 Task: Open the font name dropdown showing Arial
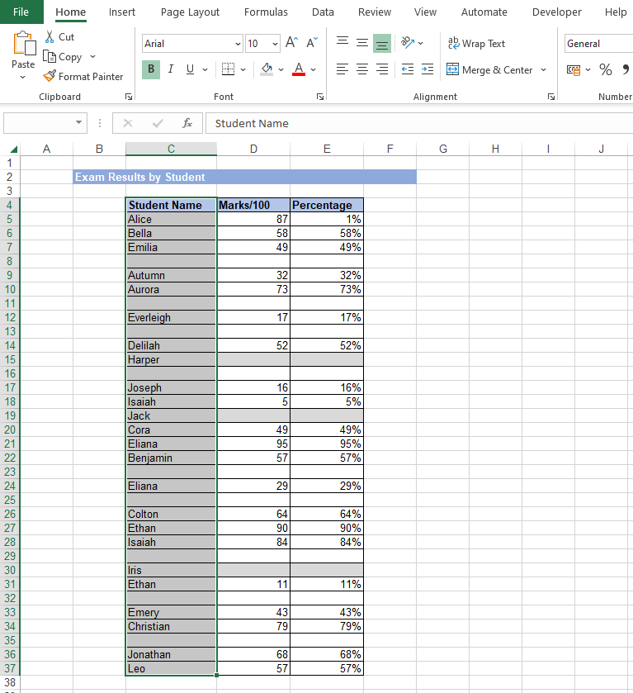click(x=239, y=44)
